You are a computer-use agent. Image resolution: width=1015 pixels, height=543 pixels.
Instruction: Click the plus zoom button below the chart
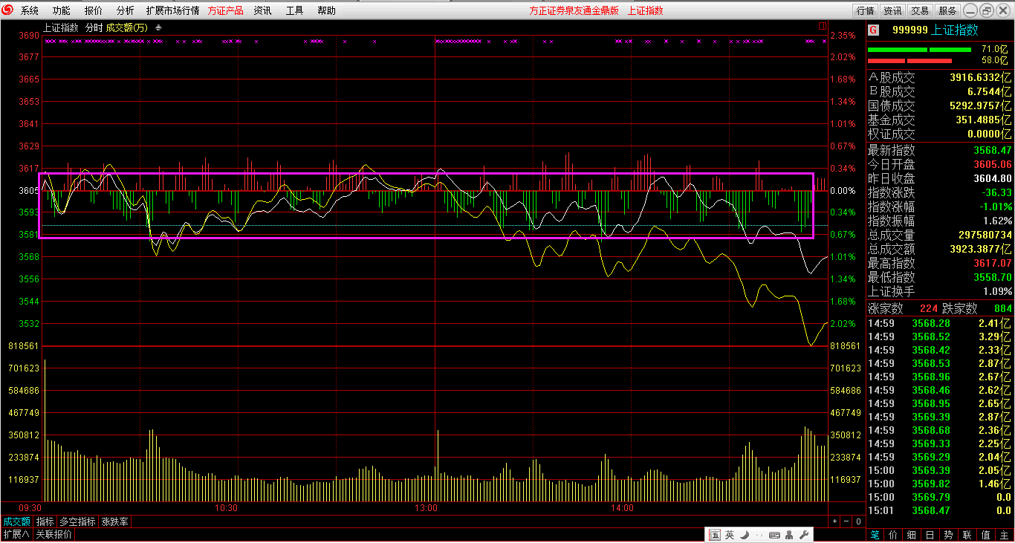tap(834, 521)
